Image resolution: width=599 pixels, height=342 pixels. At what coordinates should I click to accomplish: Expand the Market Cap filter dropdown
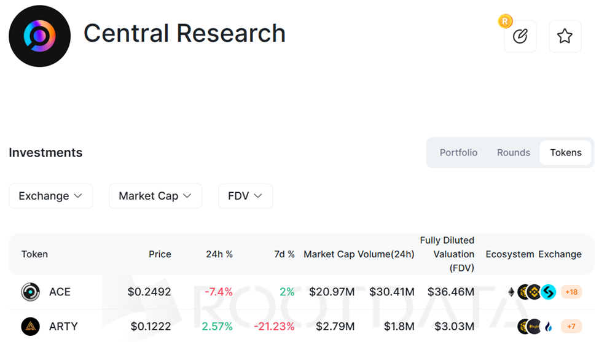155,196
